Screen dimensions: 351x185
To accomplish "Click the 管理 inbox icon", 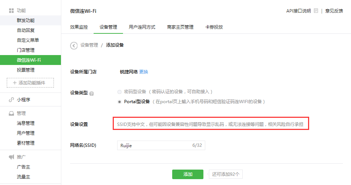I will [x=11, y=113].
